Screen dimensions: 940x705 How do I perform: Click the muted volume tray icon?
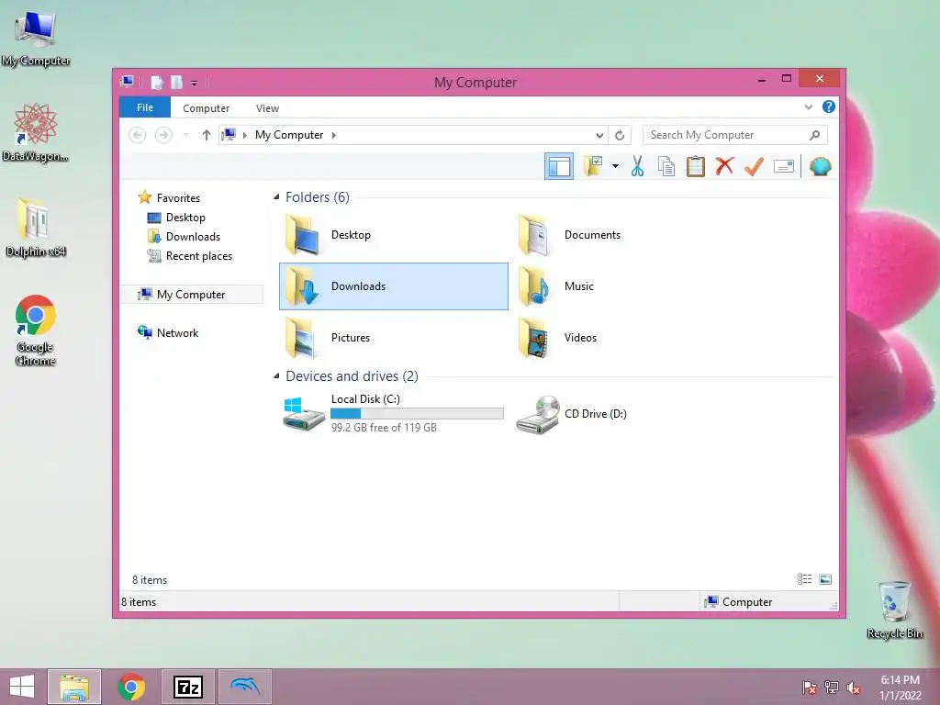pos(853,688)
